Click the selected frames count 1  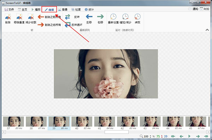coord(162,136)
